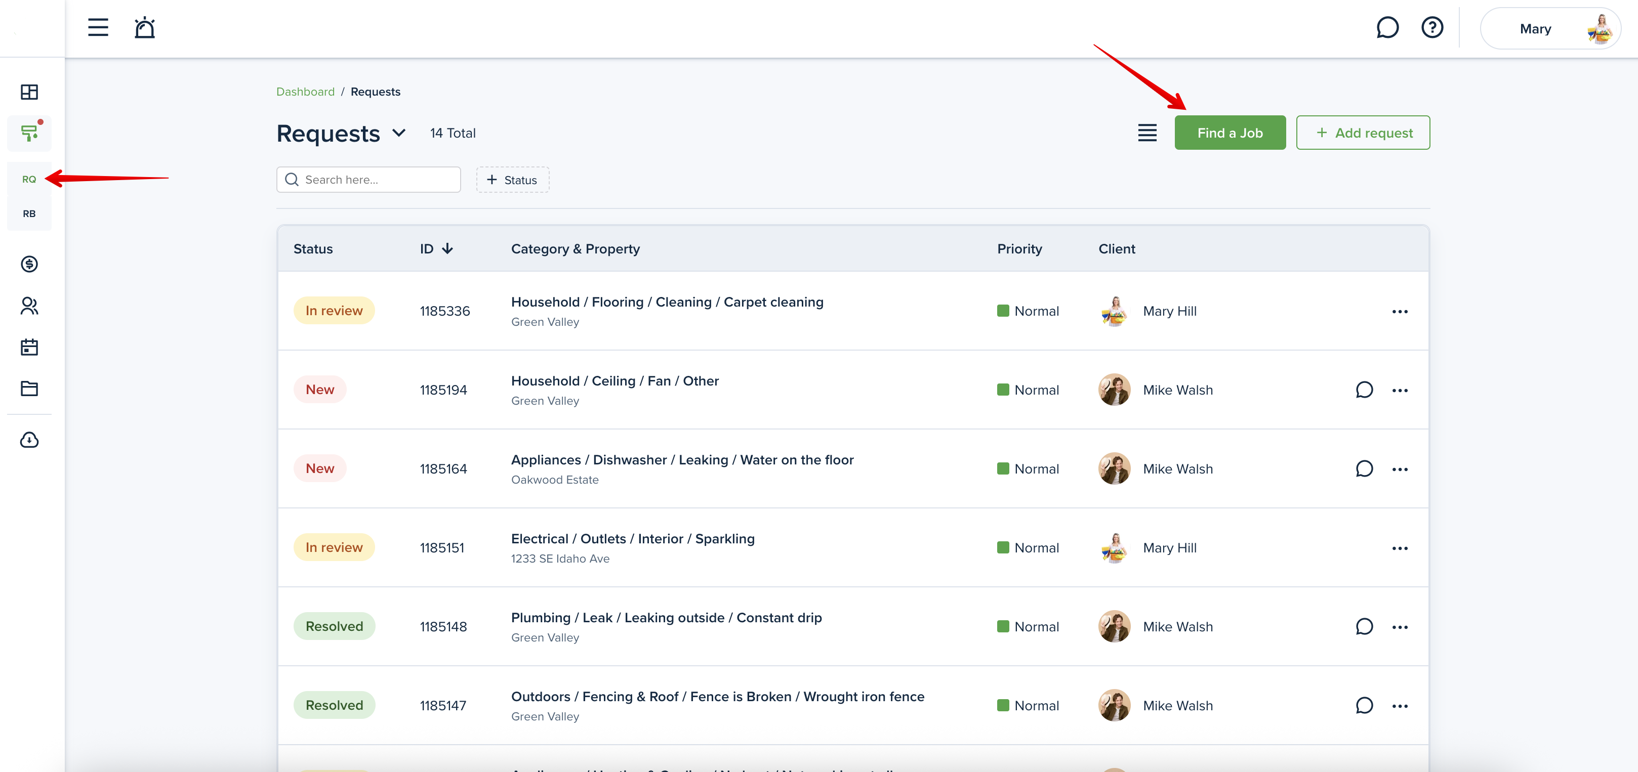Open the messages chat icon in the header

click(1387, 27)
